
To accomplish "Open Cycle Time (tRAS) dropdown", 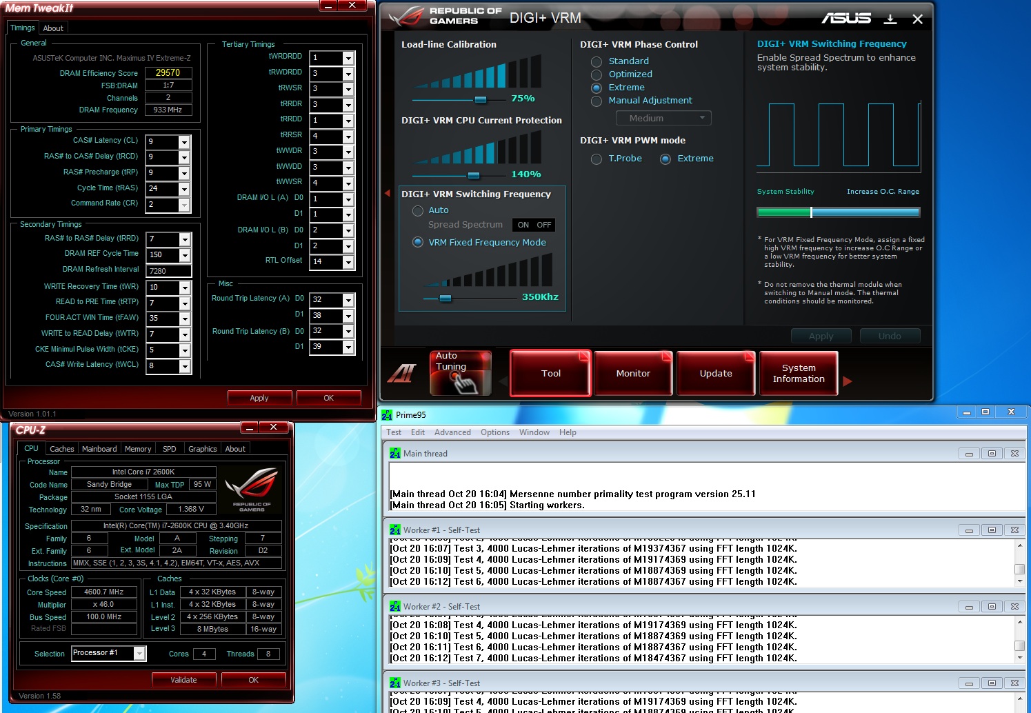I will [x=184, y=189].
